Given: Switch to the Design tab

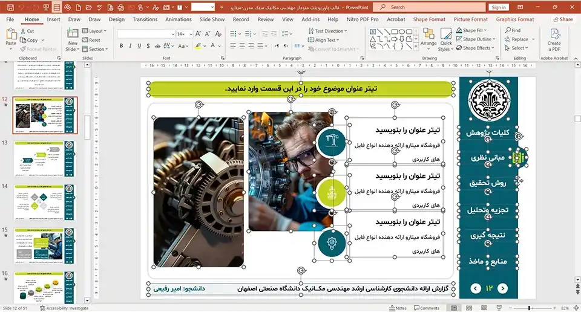Looking at the screenshot, I should point(116,19).
